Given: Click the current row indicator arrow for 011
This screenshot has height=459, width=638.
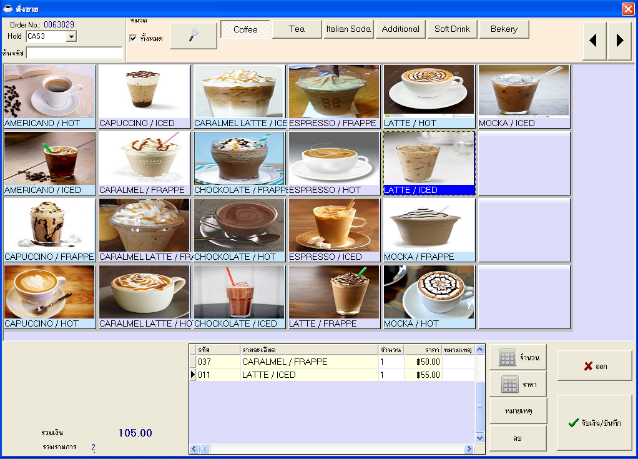Looking at the screenshot, I should tap(193, 374).
